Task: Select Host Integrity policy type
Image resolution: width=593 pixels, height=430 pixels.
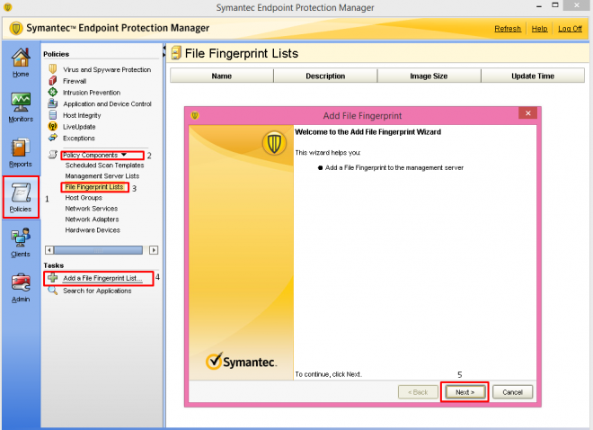Action: coord(82,115)
